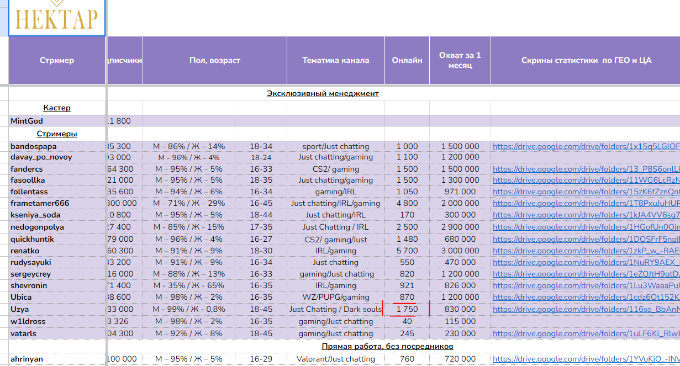Select the rudysayuki name cell
680x366 pixels.
pyautogui.click(x=57, y=262)
